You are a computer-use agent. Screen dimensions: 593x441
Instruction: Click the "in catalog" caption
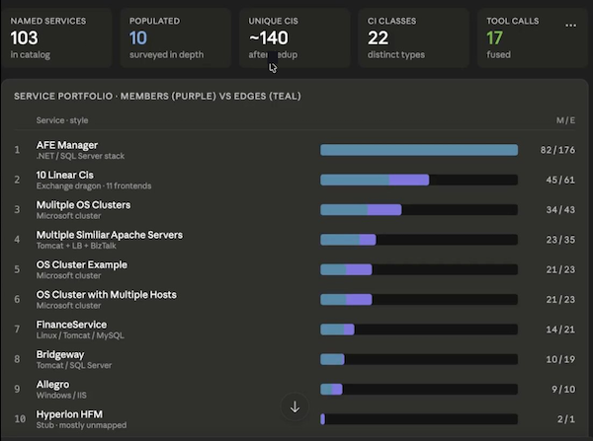[x=31, y=54]
